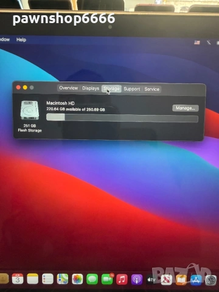Open Messages in the Dock

point(92,279)
